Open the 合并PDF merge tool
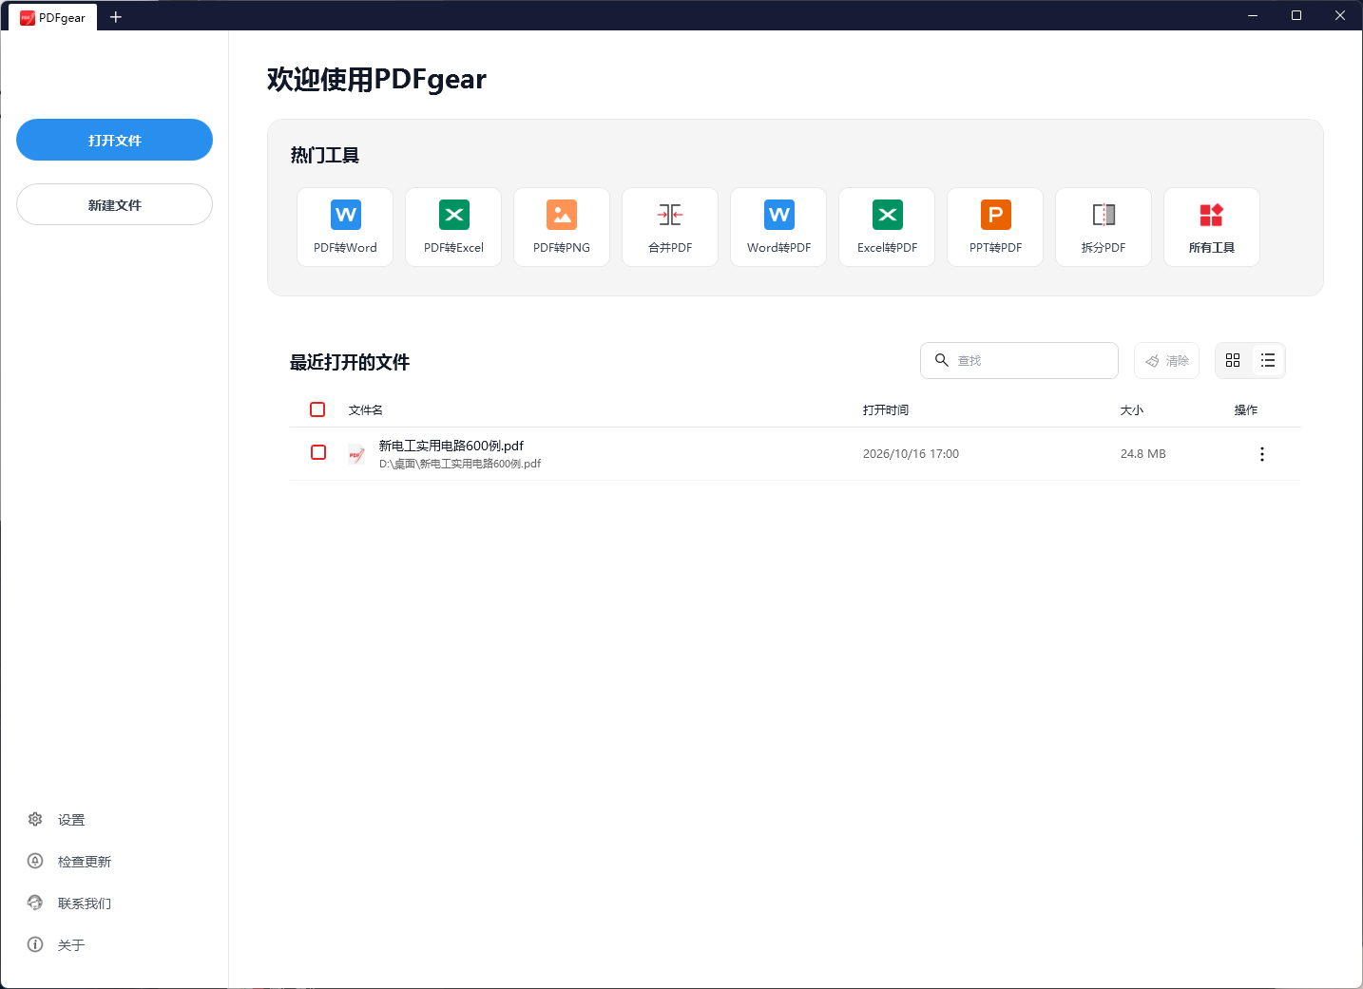 pos(670,227)
